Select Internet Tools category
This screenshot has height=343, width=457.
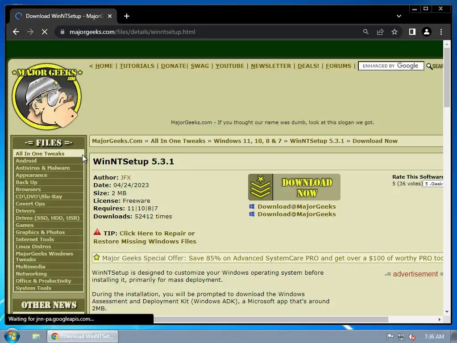(x=49, y=239)
